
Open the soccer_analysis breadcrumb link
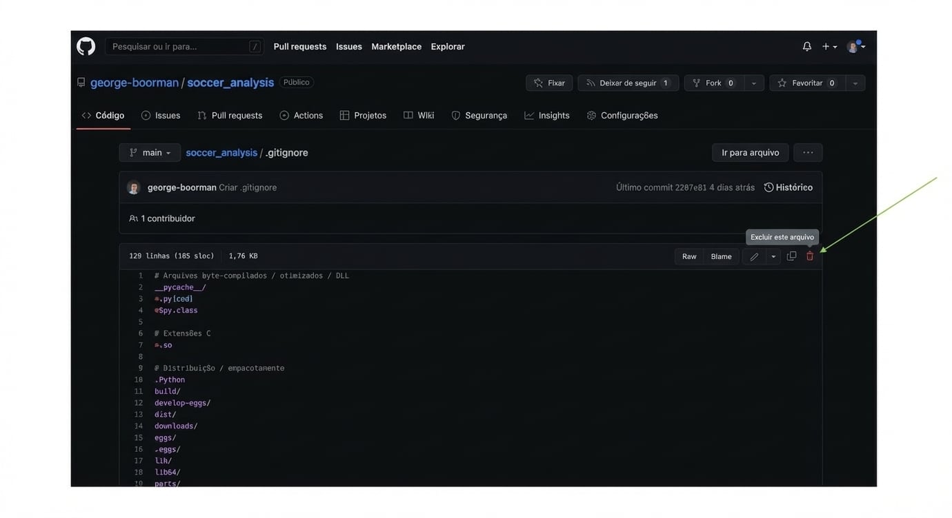(221, 153)
